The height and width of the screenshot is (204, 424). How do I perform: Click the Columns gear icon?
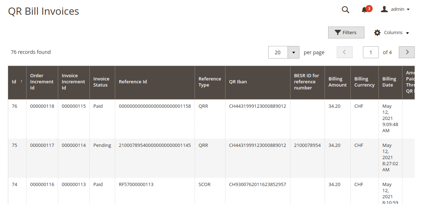click(377, 33)
